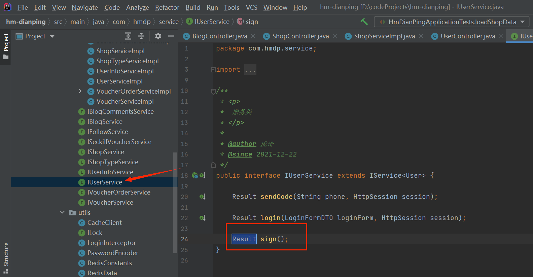Click the IUserService breadcrumb item
533x277 pixels.
pyautogui.click(x=208, y=22)
